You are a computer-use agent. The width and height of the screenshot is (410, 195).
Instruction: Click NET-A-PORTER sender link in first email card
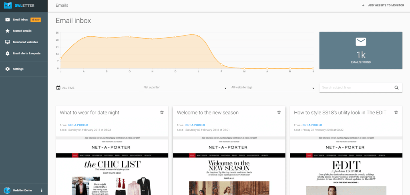pyautogui.click(x=78, y=125)
